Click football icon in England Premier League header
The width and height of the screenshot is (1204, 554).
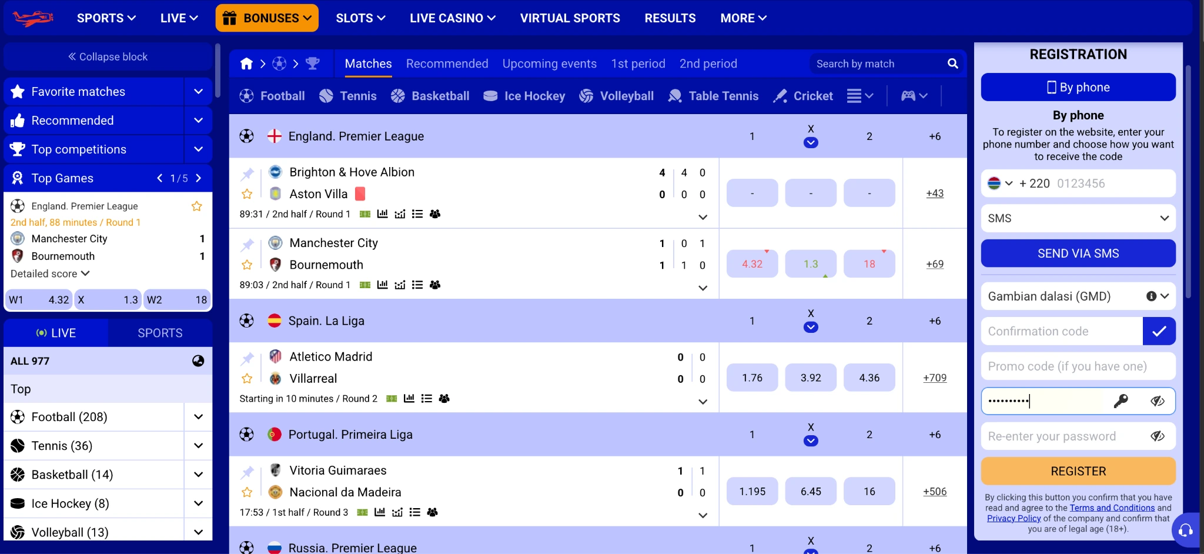tap(246, 136)
